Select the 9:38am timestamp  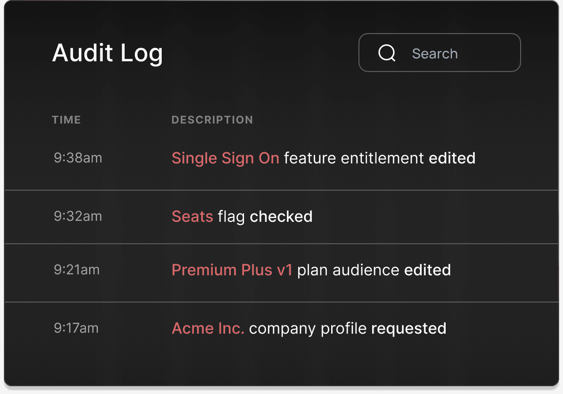point(78,158)
